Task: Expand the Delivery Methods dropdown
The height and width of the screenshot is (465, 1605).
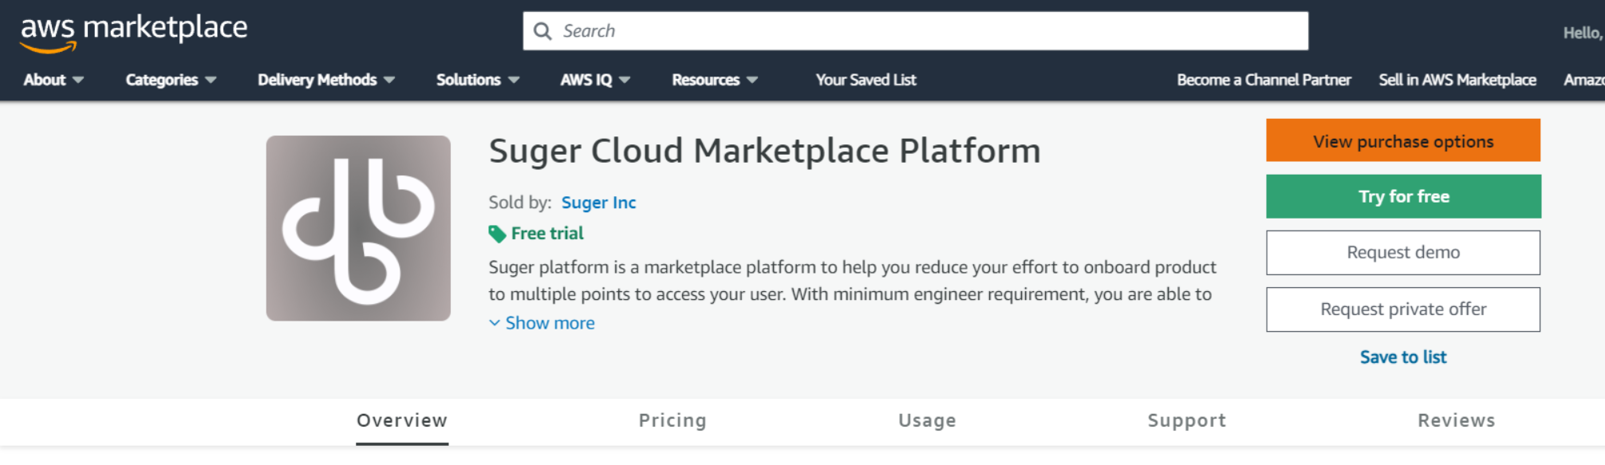Action: (326, 80)
